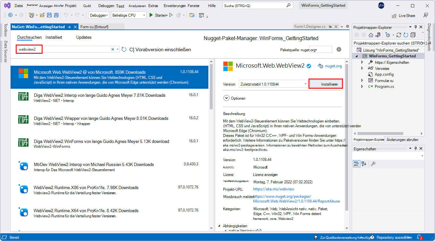Click the Installieren button
This screenshot has height=241, width=435.
325,83
